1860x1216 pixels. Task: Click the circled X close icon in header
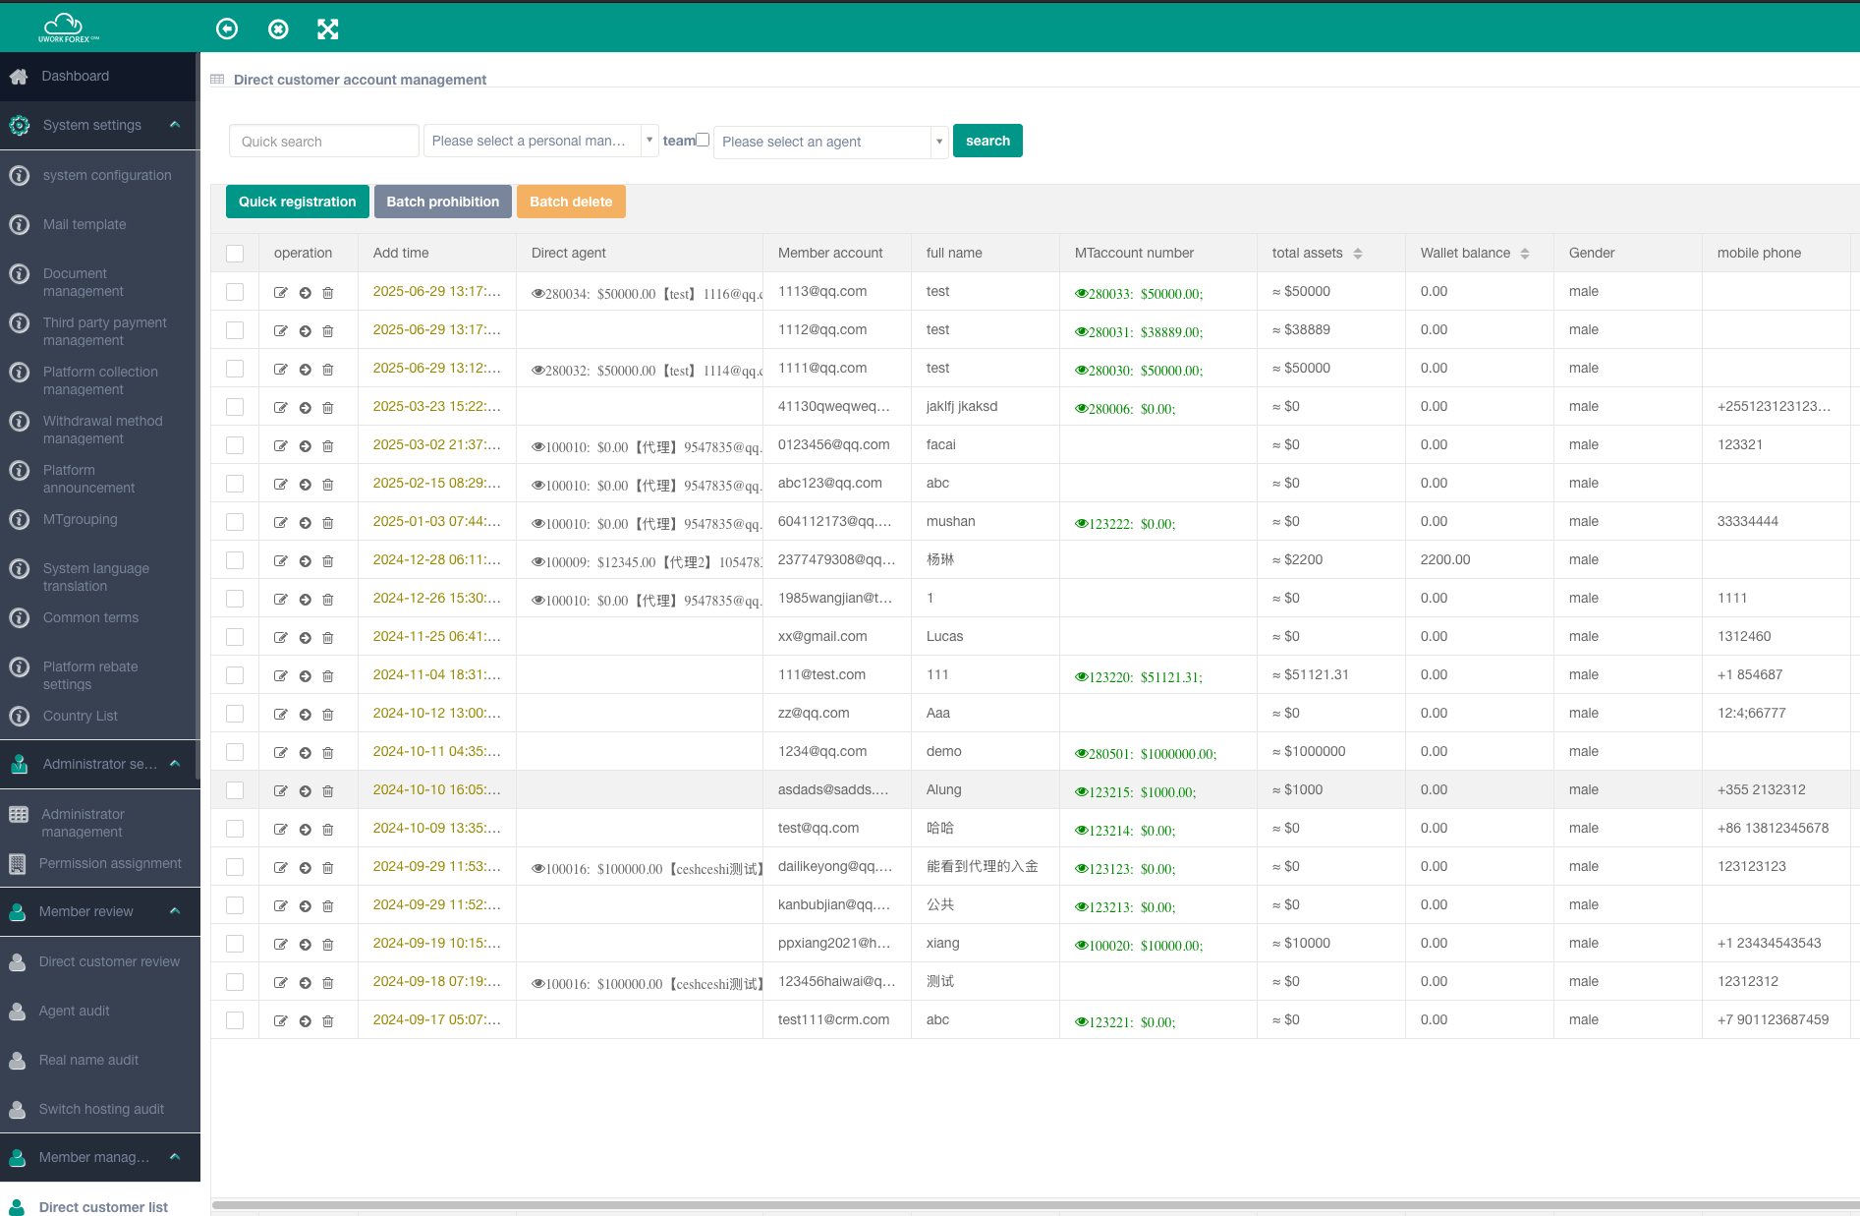[278, 29]
